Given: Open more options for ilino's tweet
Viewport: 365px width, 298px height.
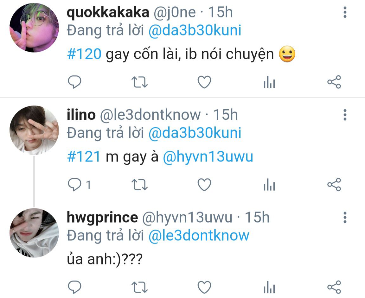Looking at the screenshot, I should coord(345,115).
